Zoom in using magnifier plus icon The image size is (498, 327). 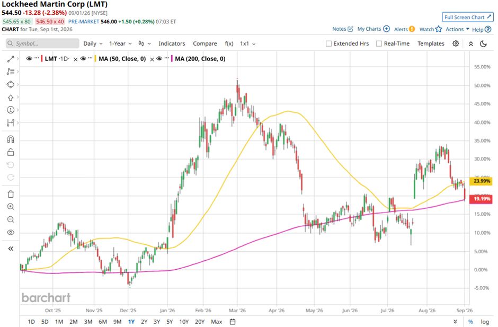(11, 207)
